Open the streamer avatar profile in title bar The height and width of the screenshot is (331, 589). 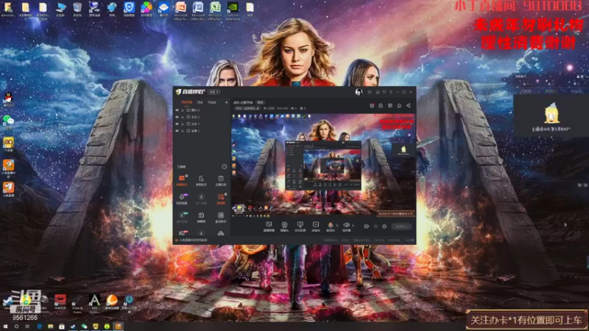359,92
